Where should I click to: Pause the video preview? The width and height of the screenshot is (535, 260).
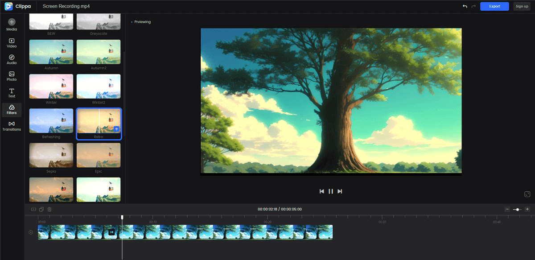[331, 191]
